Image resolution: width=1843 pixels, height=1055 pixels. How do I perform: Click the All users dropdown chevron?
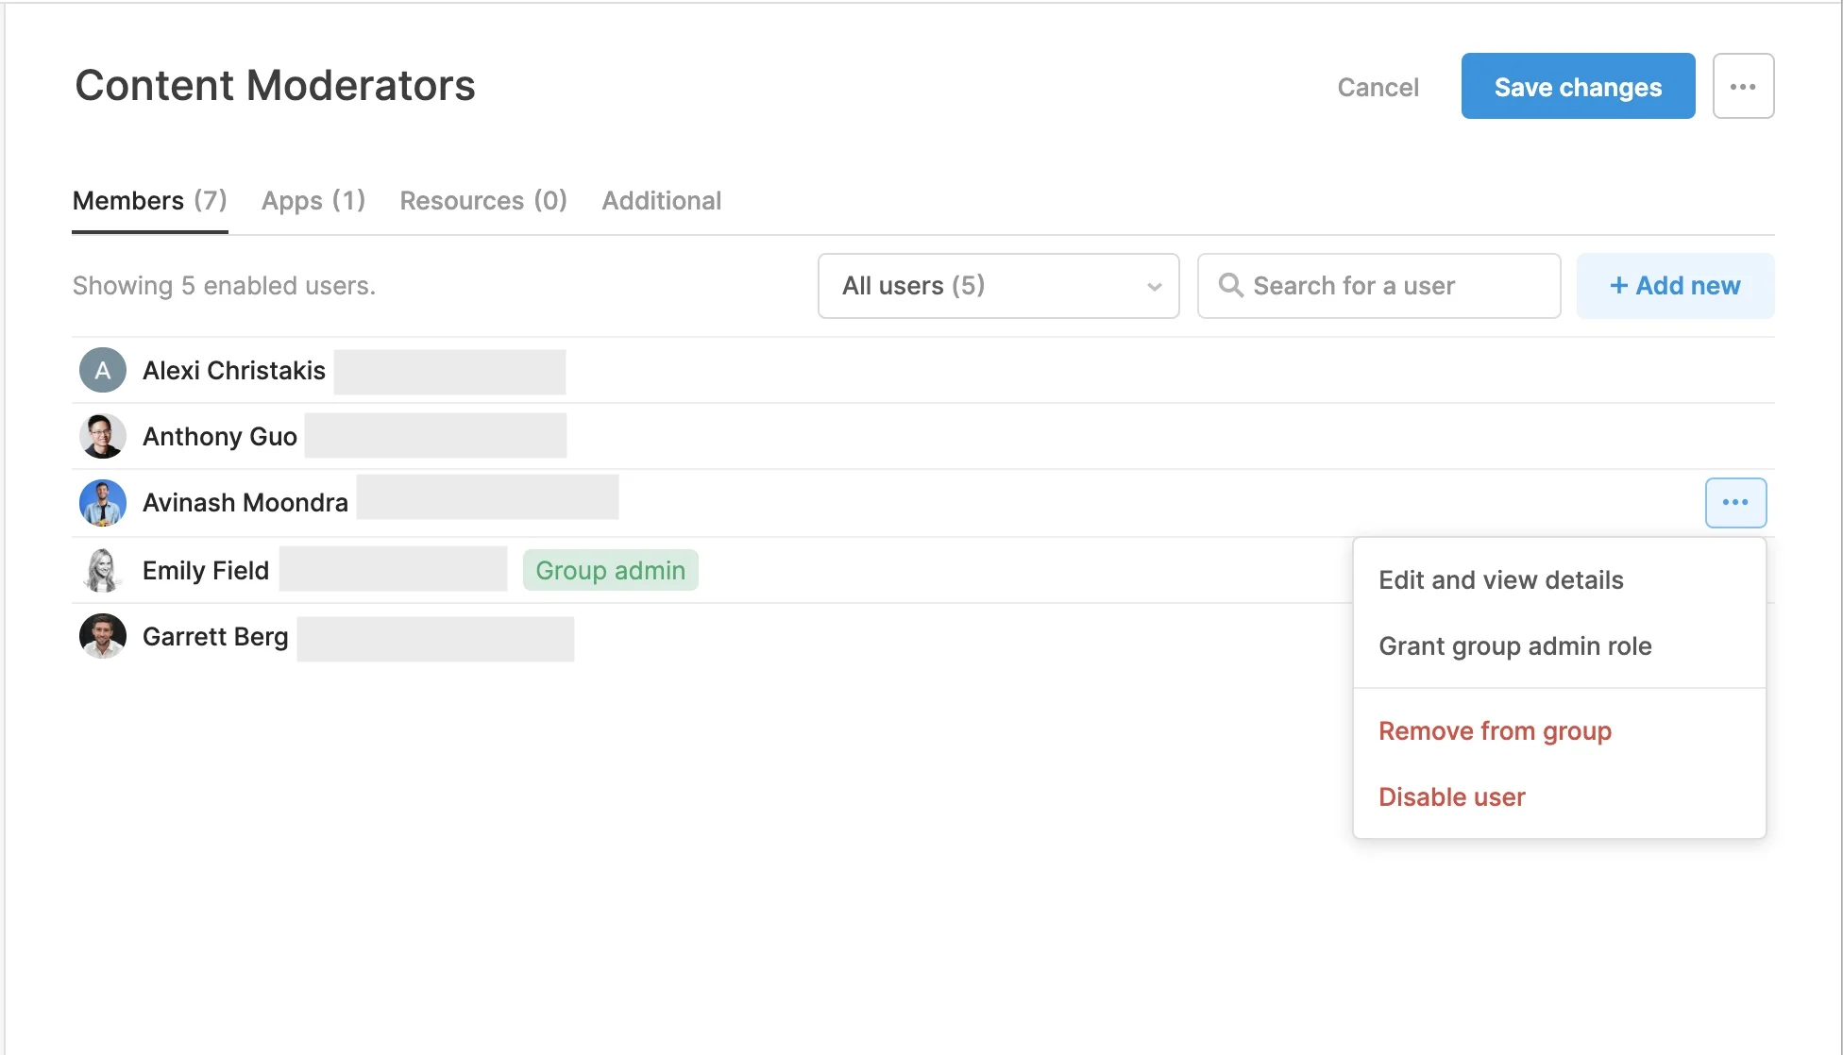tap(1154, 287)
